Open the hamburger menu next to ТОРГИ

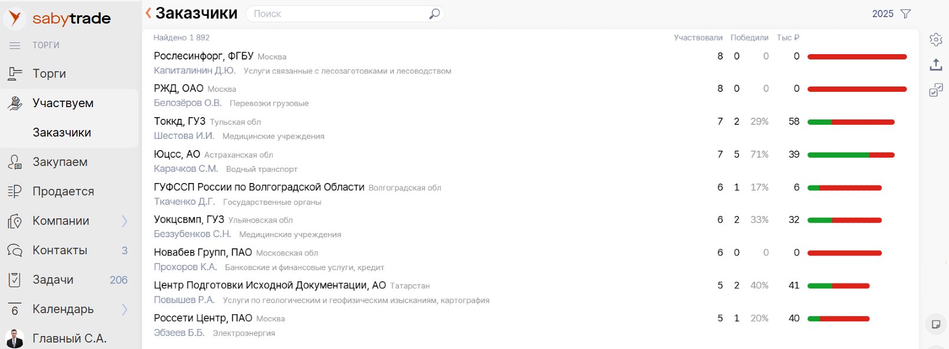(x=15, y=45)
